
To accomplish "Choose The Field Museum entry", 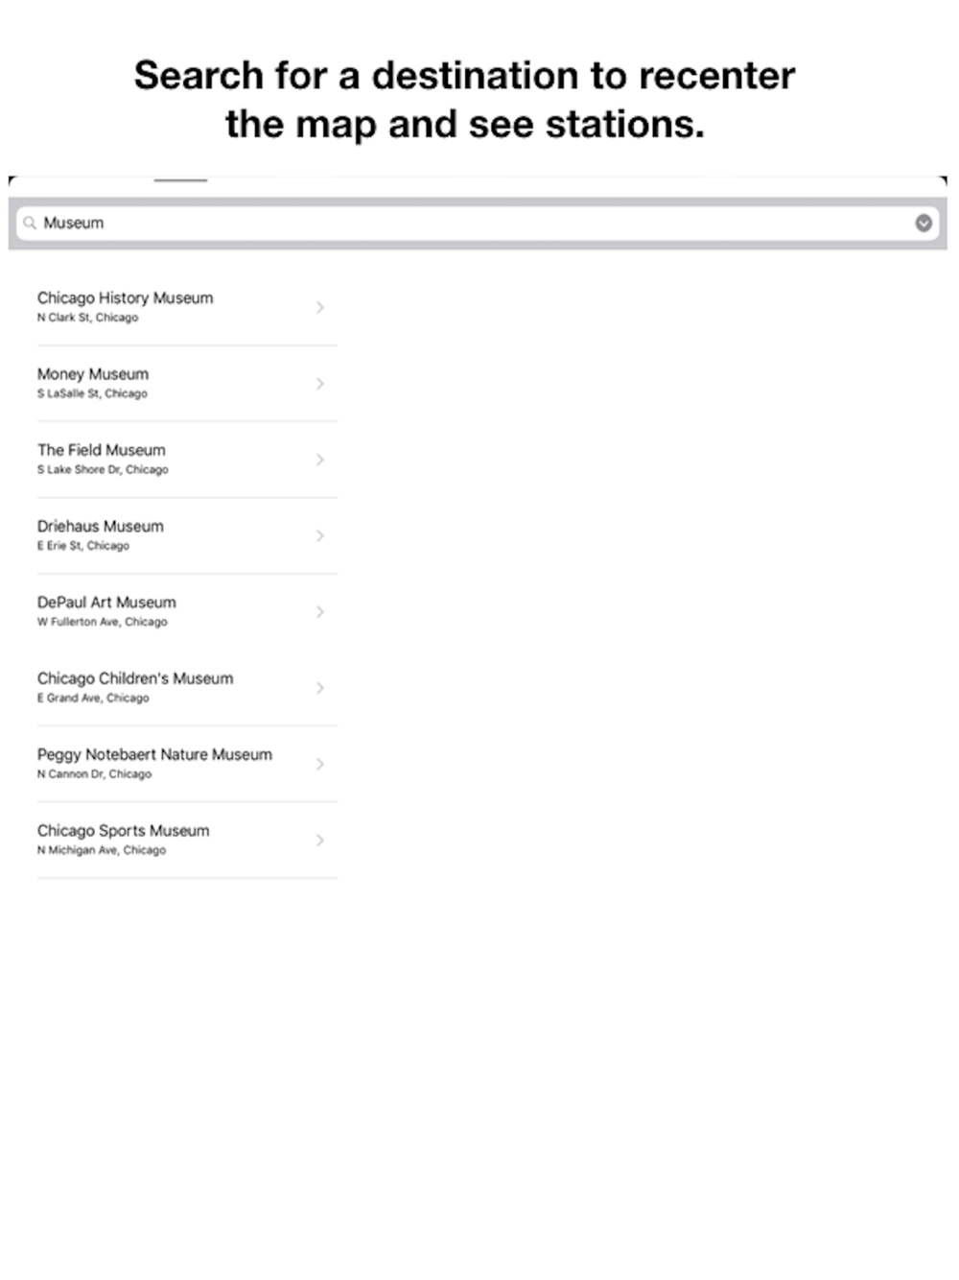I will point(187,460).
